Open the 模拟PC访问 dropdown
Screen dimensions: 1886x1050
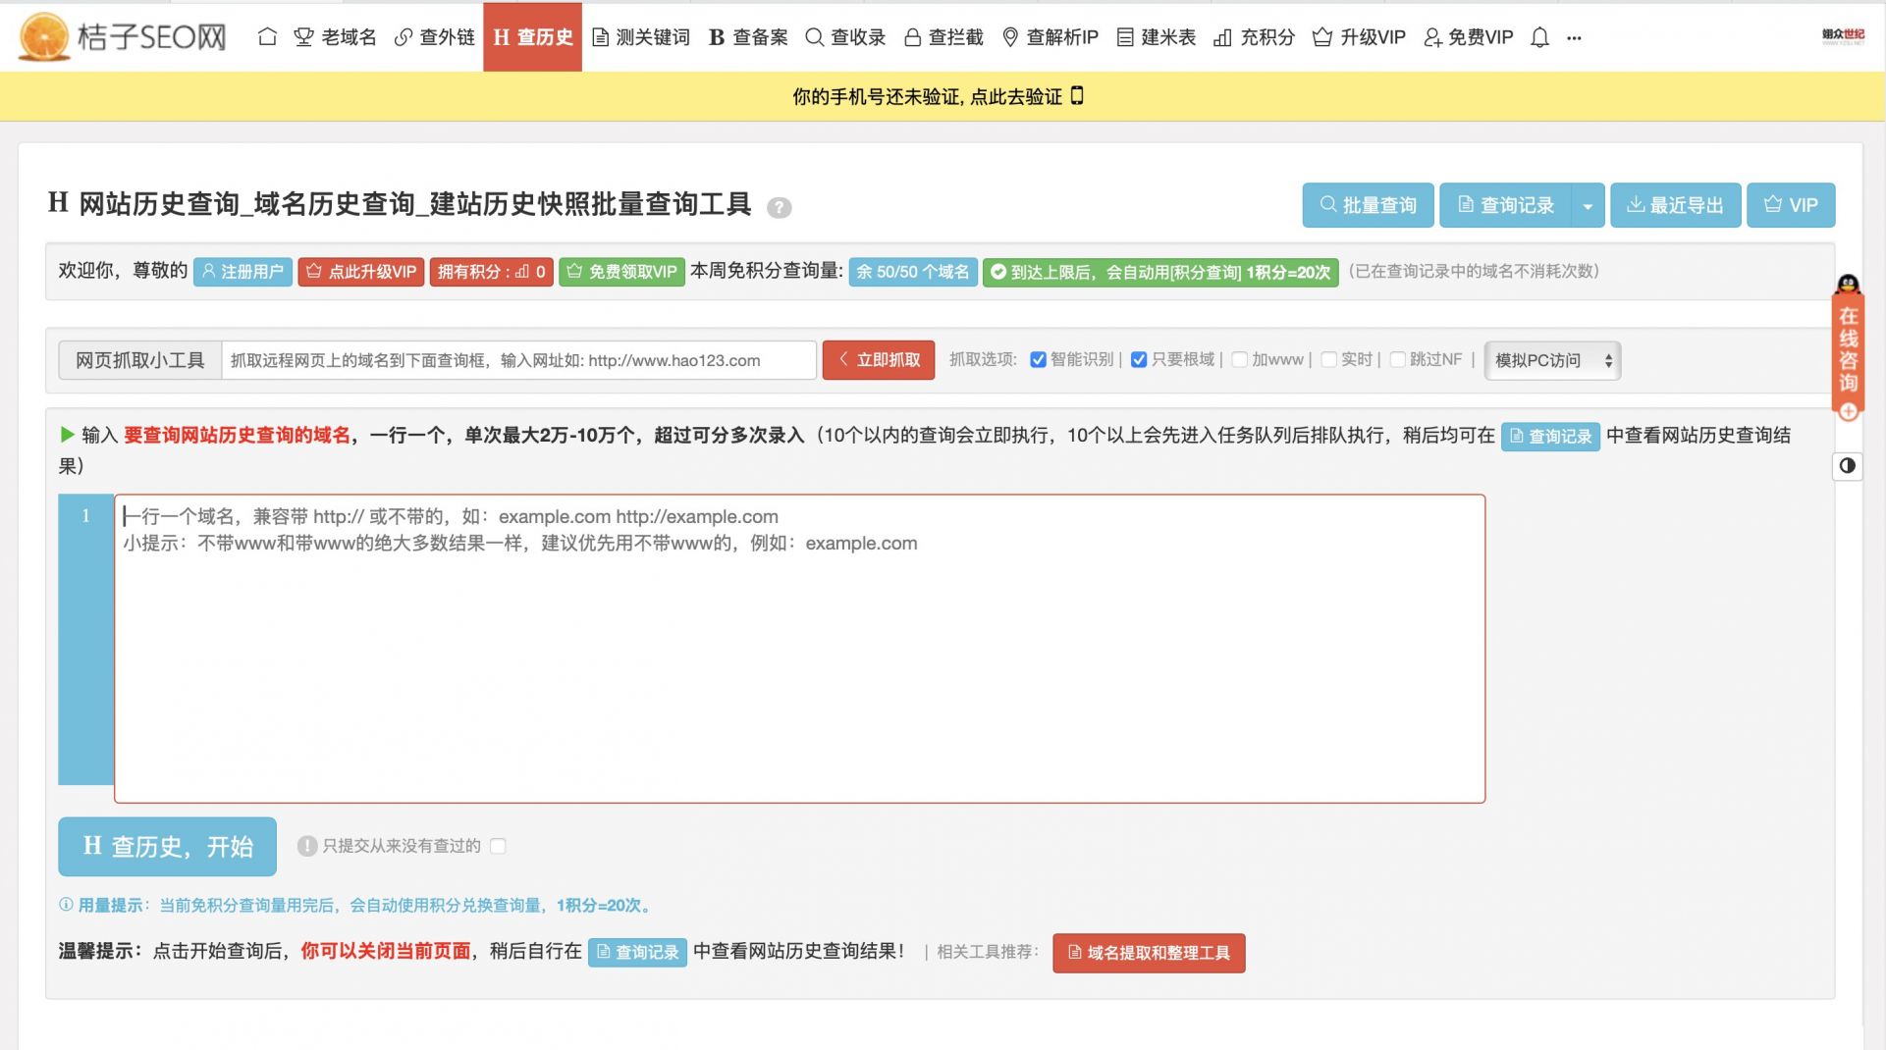pyautogui.click(x=1552, y=360)
